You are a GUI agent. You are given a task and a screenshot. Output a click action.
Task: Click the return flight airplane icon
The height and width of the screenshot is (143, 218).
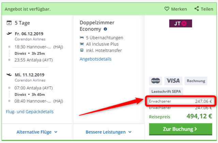click(x=9, y=74)
